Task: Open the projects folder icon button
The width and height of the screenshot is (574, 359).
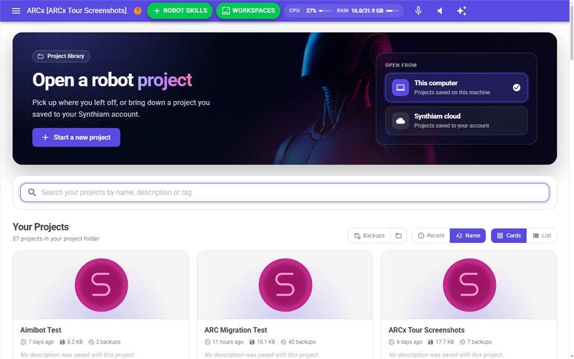Action: pos(399,236)
